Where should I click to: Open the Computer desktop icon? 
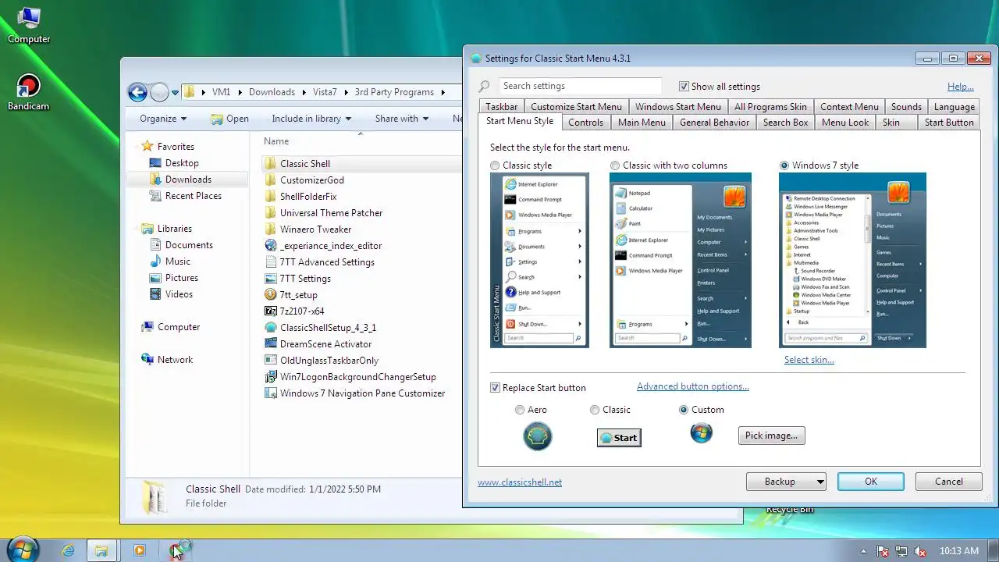click(29, 25)
